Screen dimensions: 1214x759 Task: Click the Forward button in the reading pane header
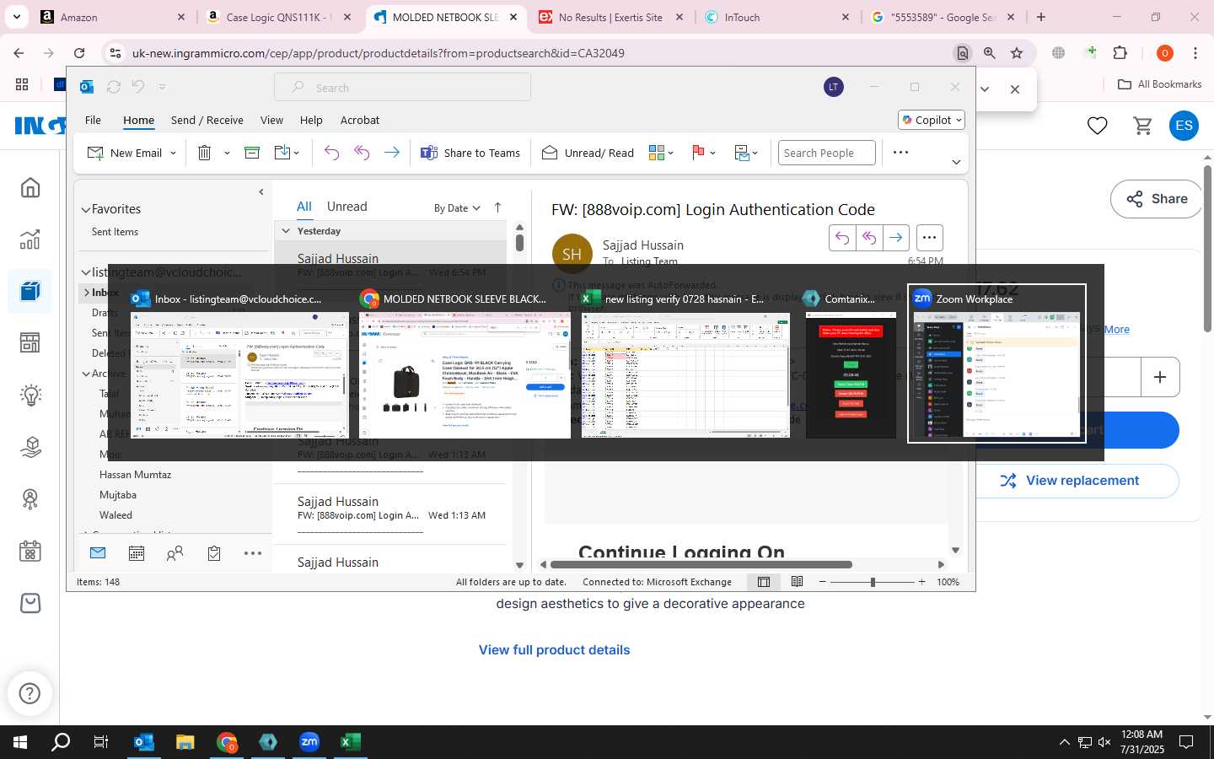[896, 238]
